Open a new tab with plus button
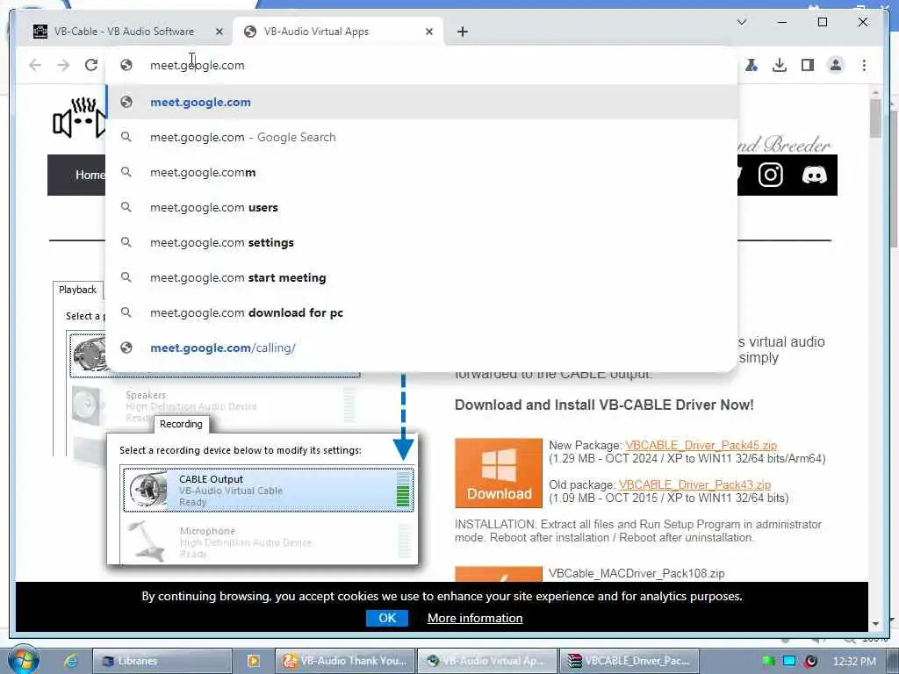Viewport: 899px width, 674px height. [x=463, y=32]
